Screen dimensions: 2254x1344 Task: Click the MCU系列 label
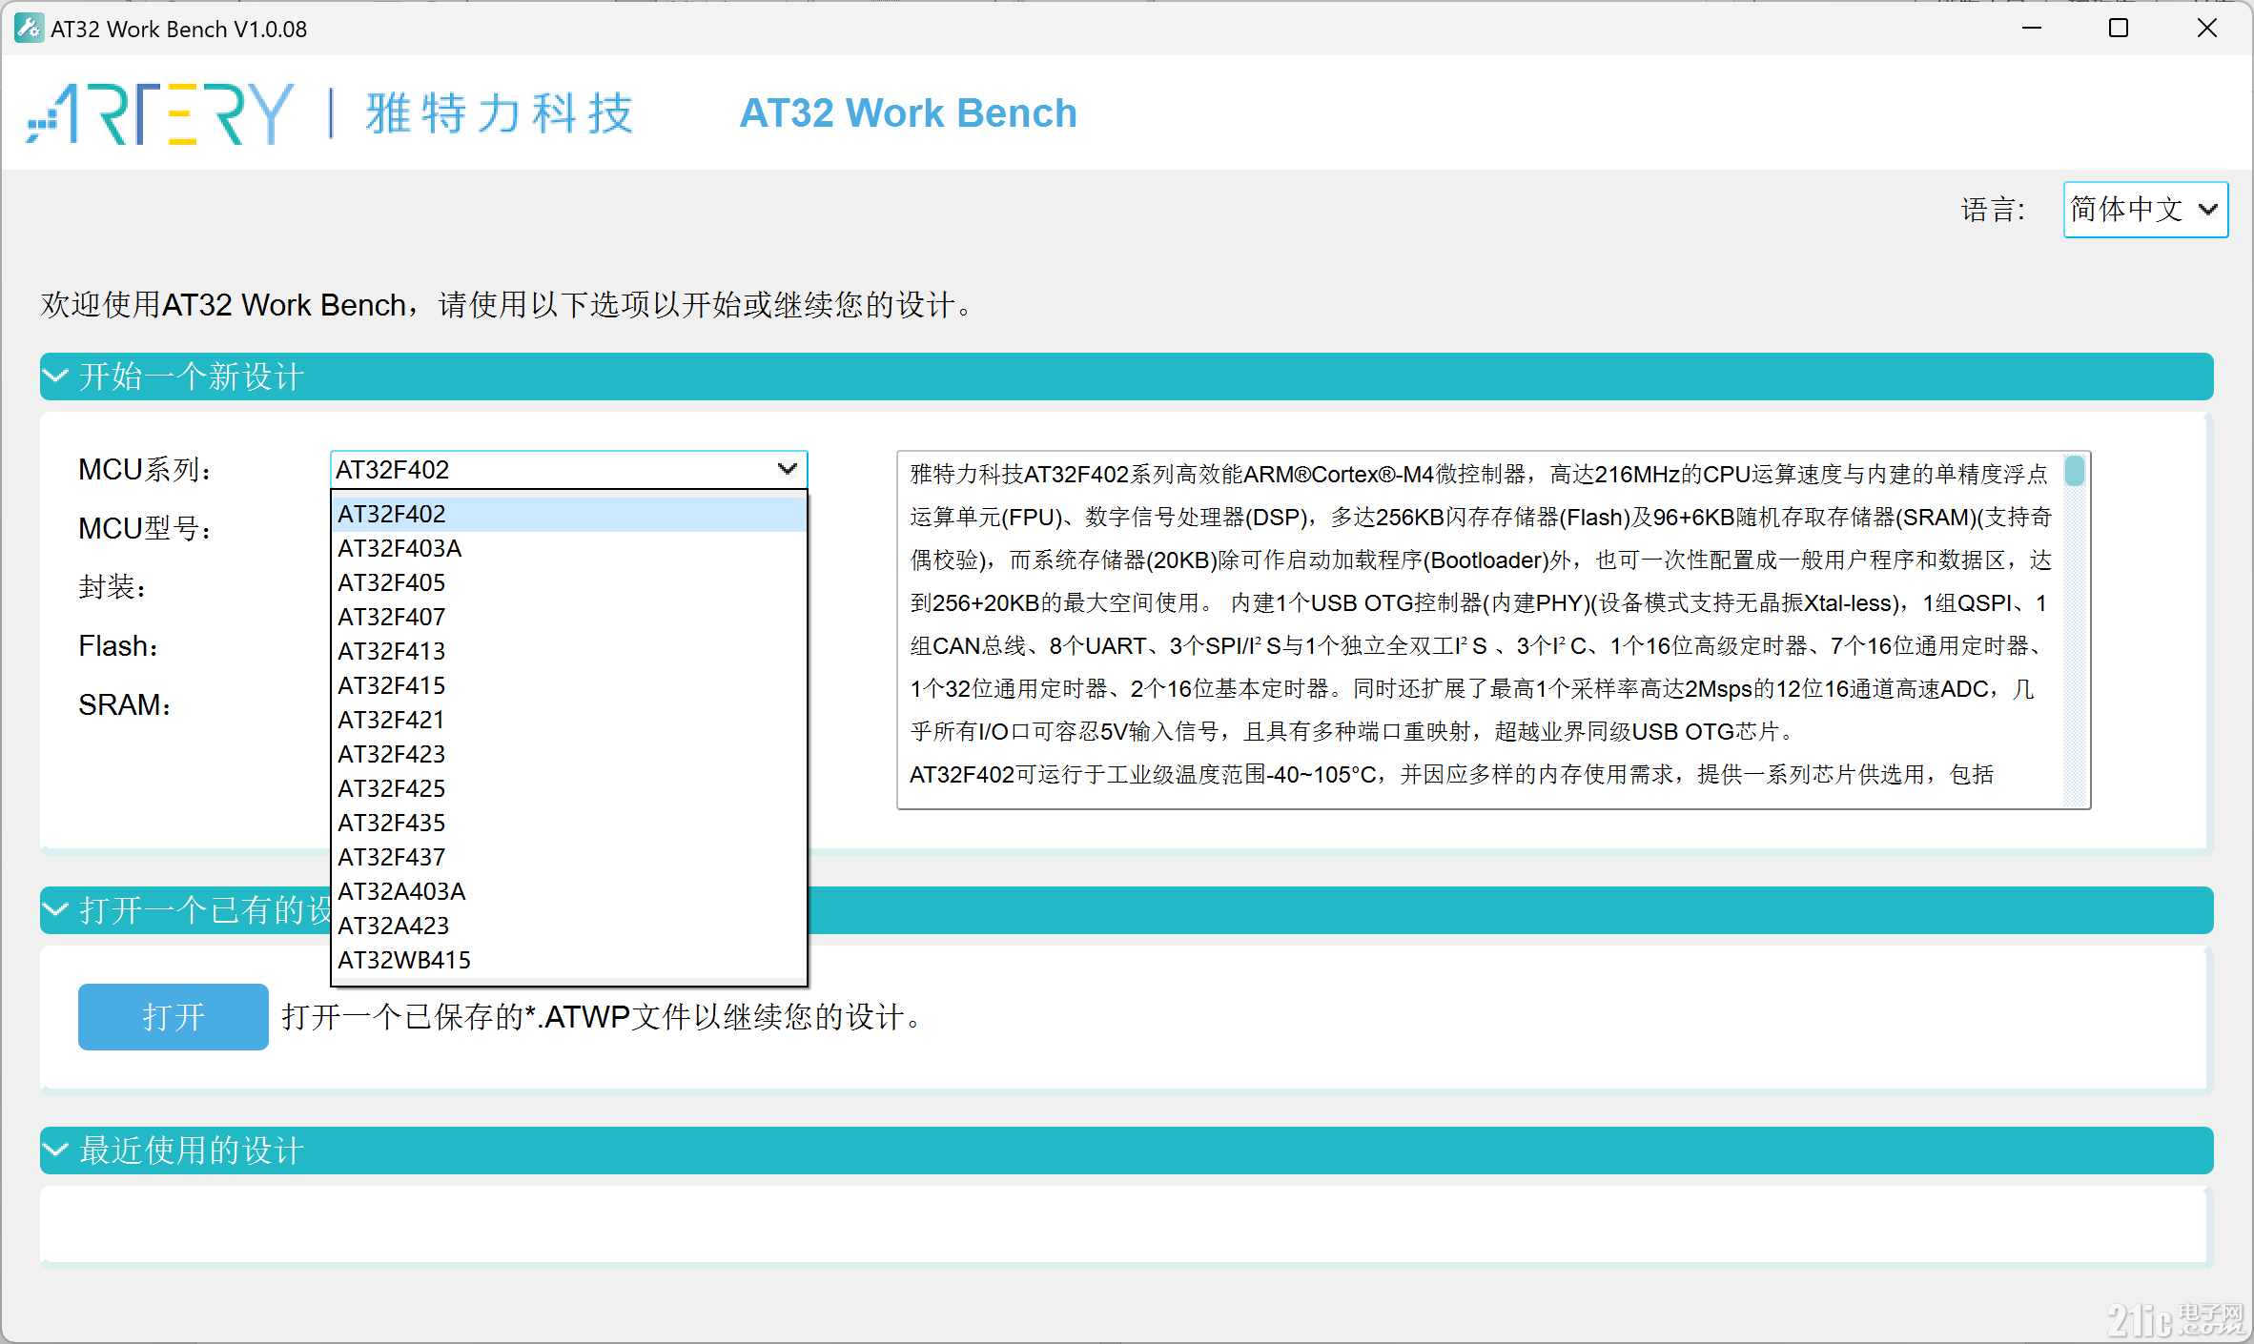click(x=145, y=470)
